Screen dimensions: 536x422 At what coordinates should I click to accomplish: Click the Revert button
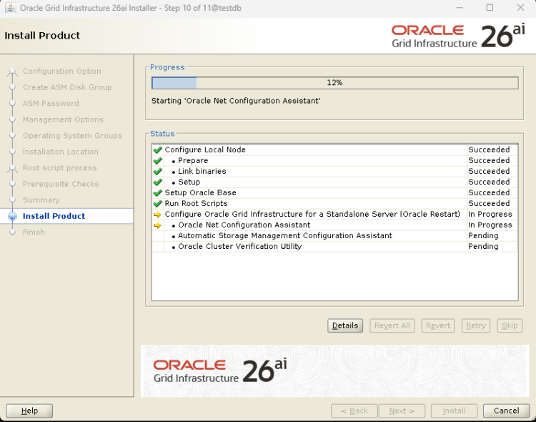pyautogui.click(x=438, y=325)
